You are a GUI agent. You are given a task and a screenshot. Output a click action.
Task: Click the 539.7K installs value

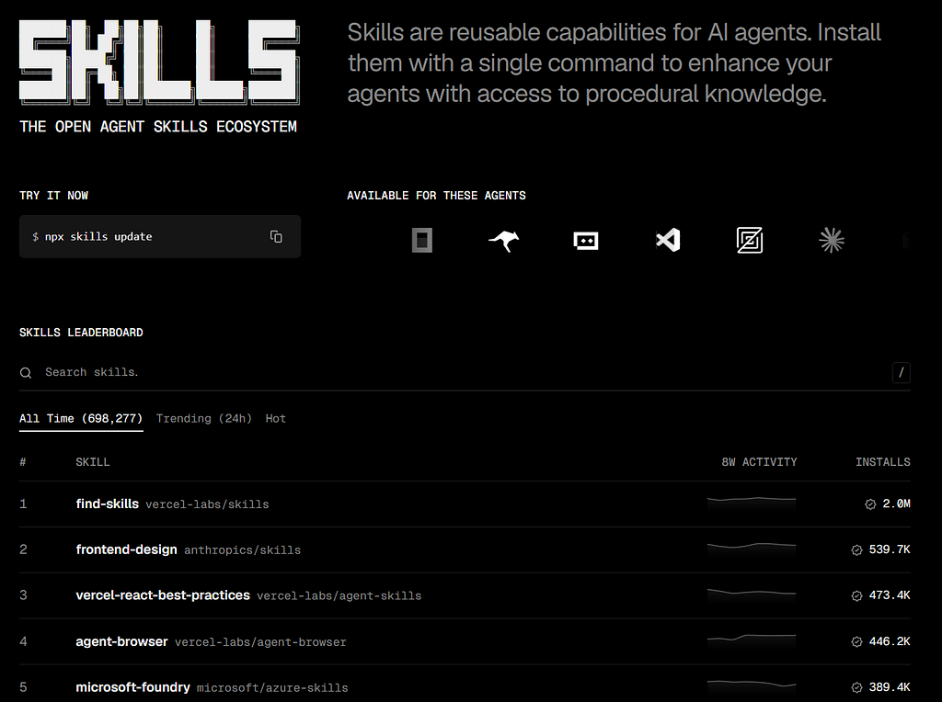[x=890, y=549]
